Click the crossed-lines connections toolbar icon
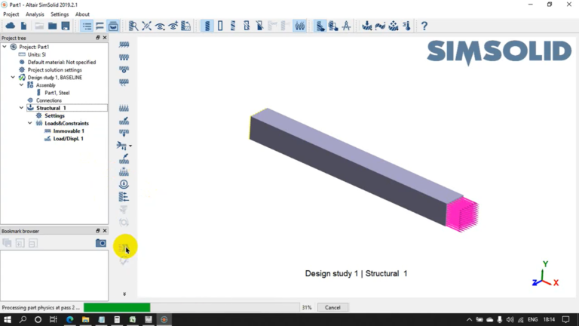Screen dimensions: 579x326 click(146, 26)
